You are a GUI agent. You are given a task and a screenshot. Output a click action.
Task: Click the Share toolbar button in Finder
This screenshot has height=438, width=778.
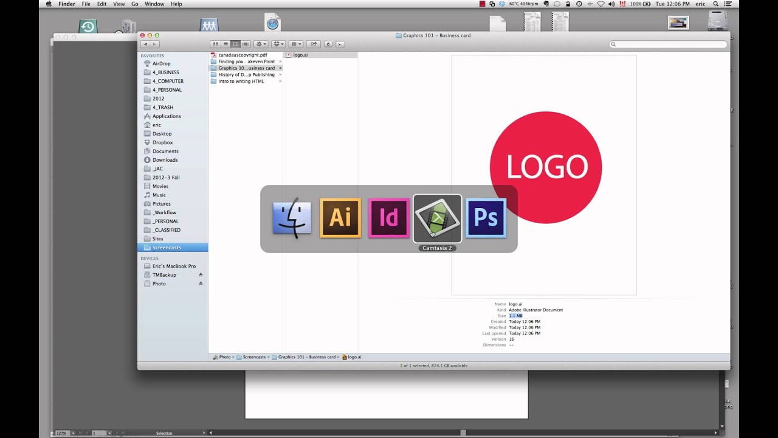click(x=314, y=44)
